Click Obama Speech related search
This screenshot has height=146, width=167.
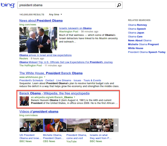point(137,29)
